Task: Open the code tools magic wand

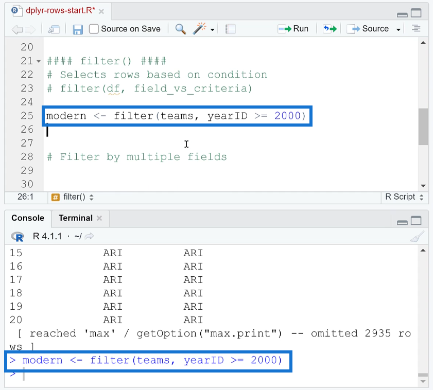Action: [200, 28]
